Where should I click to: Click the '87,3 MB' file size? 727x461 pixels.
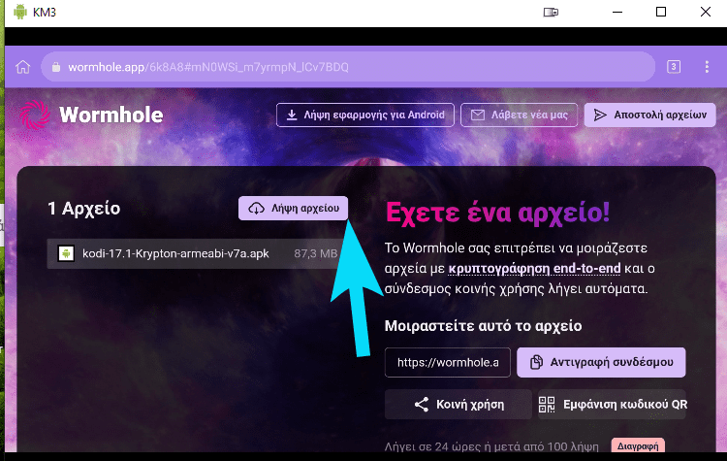pyautogui.click(x=315, y=253)
